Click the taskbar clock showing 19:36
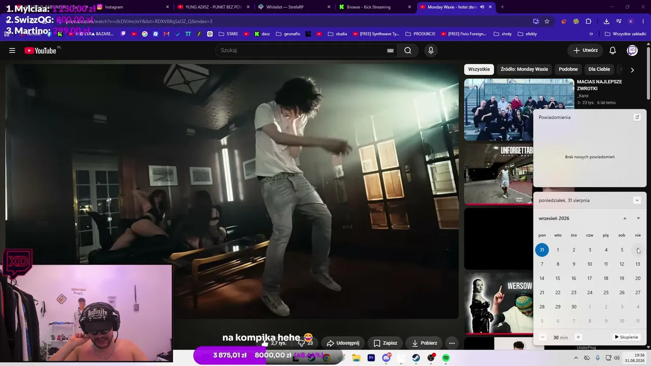Screen dimensions: 651x366 pyautogui.click(x=635, y=358)
